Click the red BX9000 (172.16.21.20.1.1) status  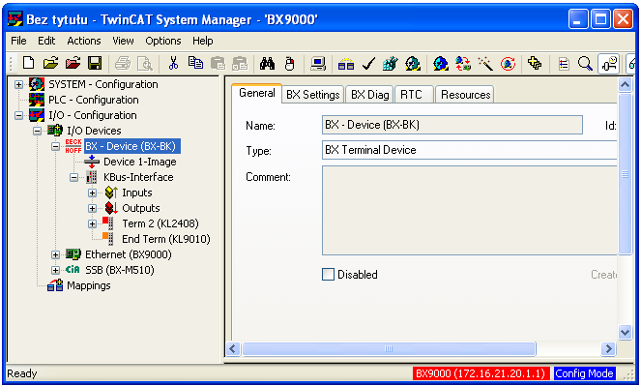pyautogui.click(x=481, y=373)
